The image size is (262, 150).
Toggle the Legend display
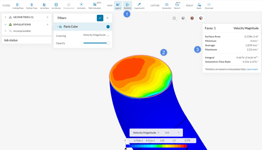coord(118,5)
